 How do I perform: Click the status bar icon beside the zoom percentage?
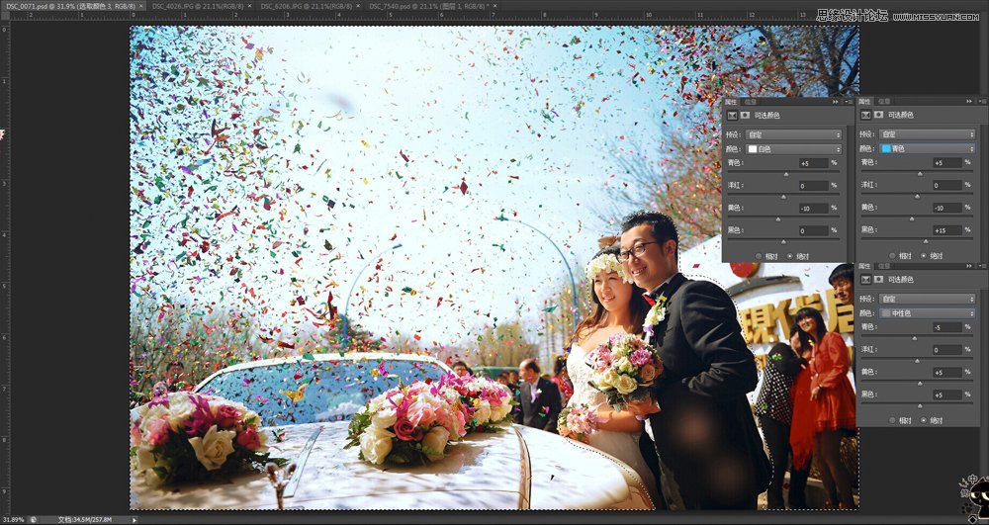(x=34, y=520)
